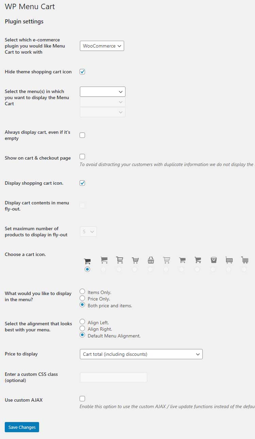Select the outlined trolley cart icon
The height and width of the screenshot is (439, 255).
[x=119, y=269]
